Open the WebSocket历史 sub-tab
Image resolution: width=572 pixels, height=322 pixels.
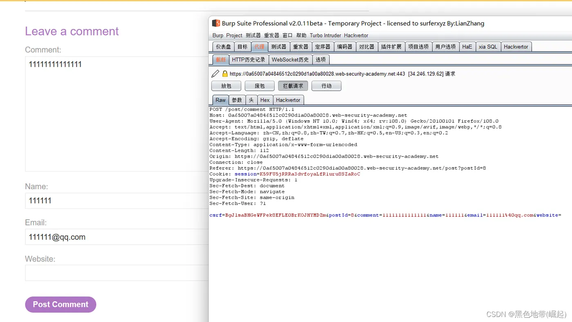pyautogui.click(x=290, y=60)
